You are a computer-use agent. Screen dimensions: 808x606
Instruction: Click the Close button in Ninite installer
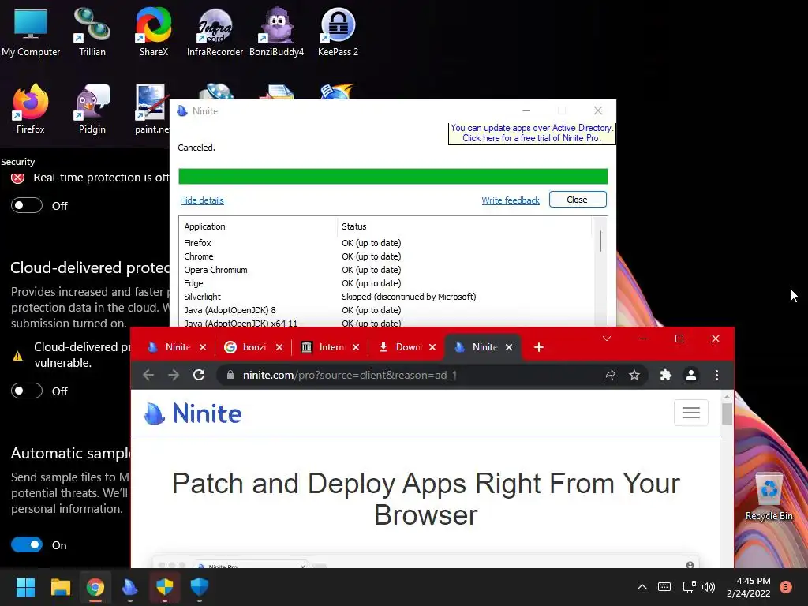(577, 200)
